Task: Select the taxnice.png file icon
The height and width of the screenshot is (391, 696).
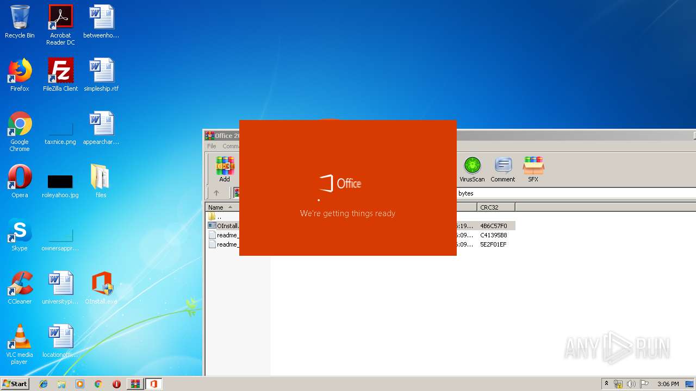Action: pos(60,133)
